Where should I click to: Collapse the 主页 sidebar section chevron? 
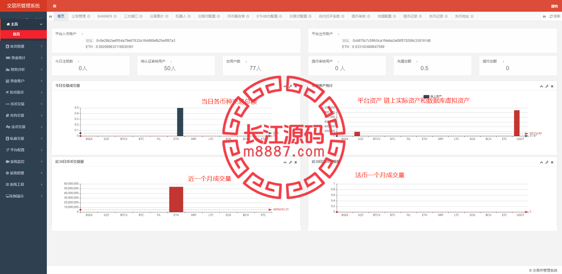[41, 24]
